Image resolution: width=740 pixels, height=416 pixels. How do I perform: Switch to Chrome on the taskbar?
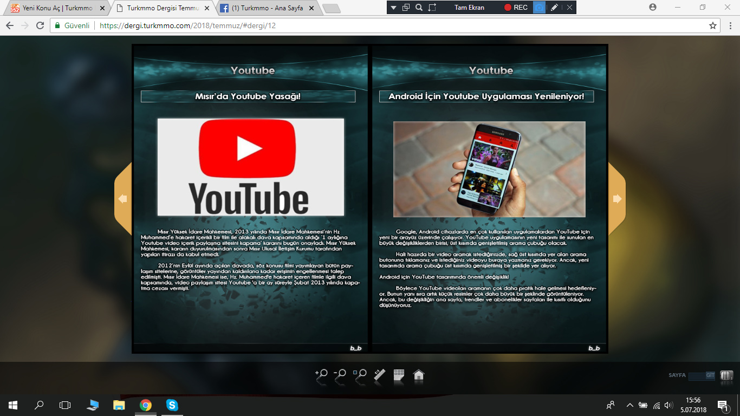coord(145,405)
